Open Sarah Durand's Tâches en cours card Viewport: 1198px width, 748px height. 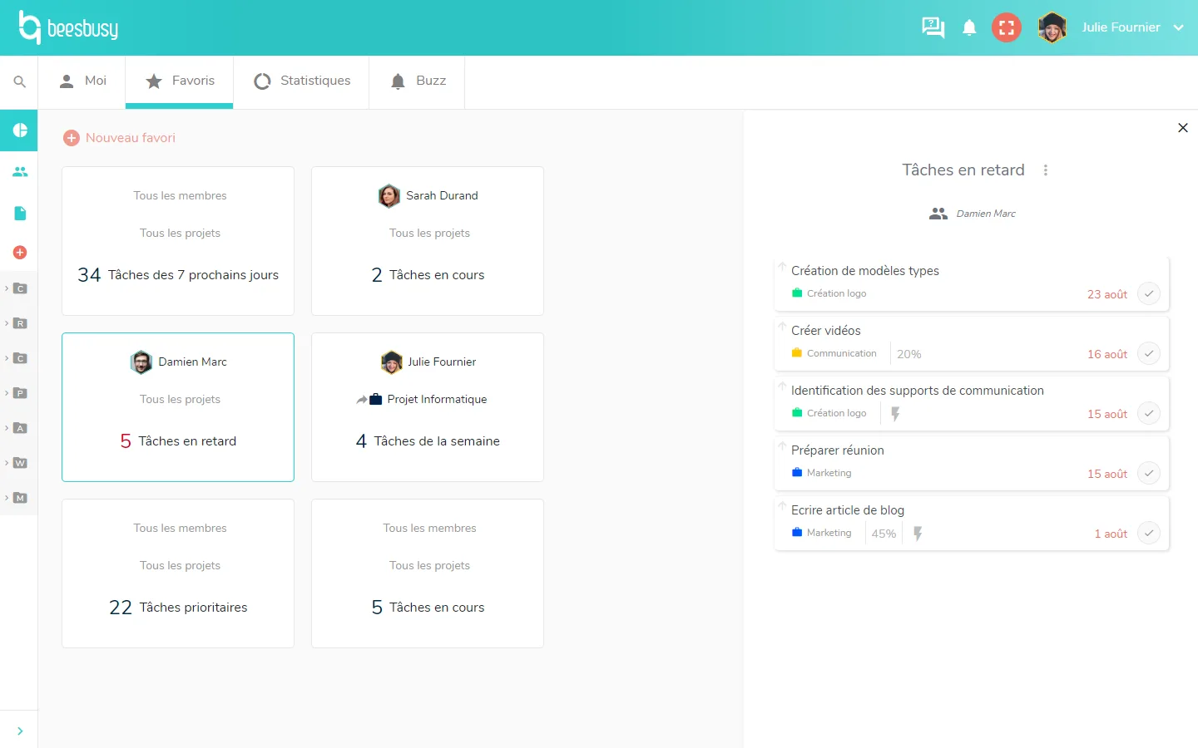point(428,241)
